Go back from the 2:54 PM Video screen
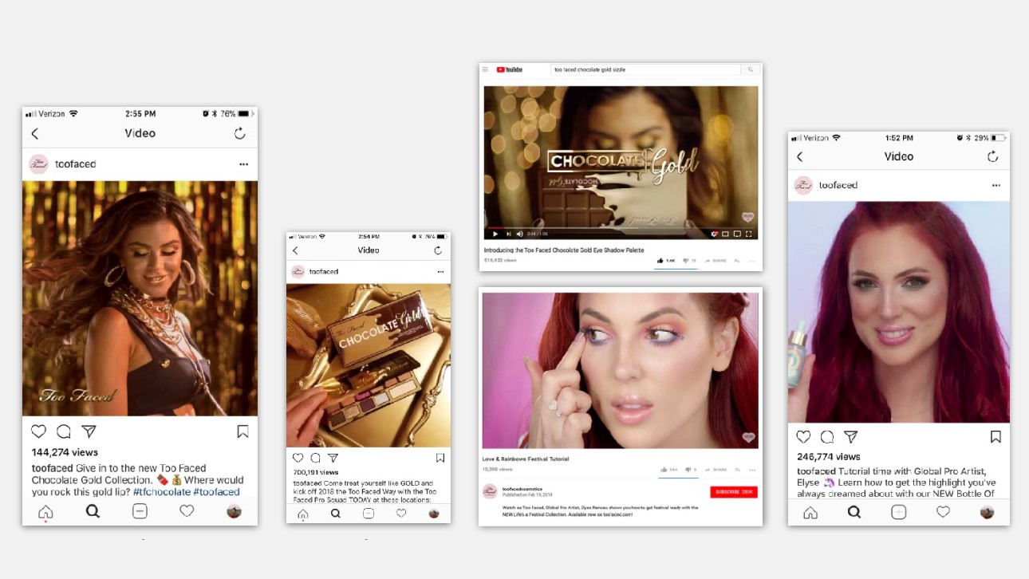Viewport: 1029px width, 579px height. [x=295, y=250]
